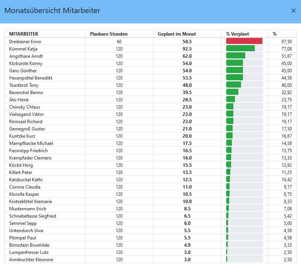Select employee Klobürste Konny
301x270 pixels.
click(x=26, y=63)
